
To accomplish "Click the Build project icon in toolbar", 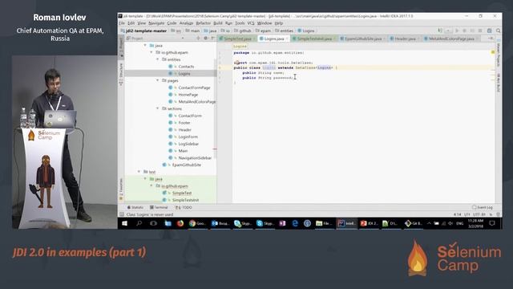I will click(440, 31).
